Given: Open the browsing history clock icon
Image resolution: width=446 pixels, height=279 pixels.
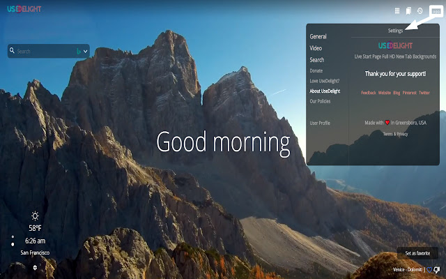Looking at the screenshot, I should pyautogui.click(x=420, y=11).
